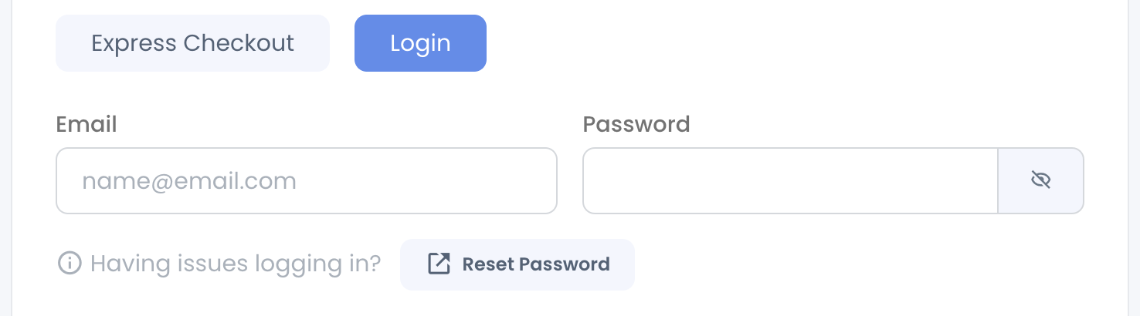The image size is (1140, 316).
Task: Click the Password field label
Action: point(636,124)
